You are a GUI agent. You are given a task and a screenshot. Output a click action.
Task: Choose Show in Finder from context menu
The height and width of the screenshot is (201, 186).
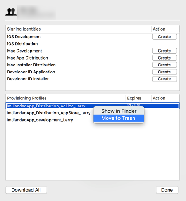119,111
